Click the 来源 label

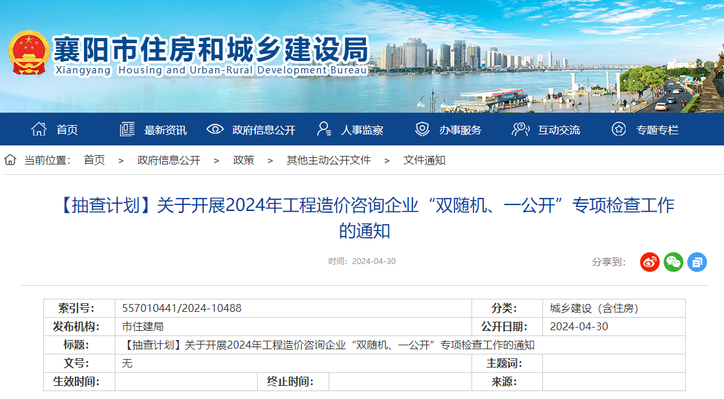tap(504, 381)
